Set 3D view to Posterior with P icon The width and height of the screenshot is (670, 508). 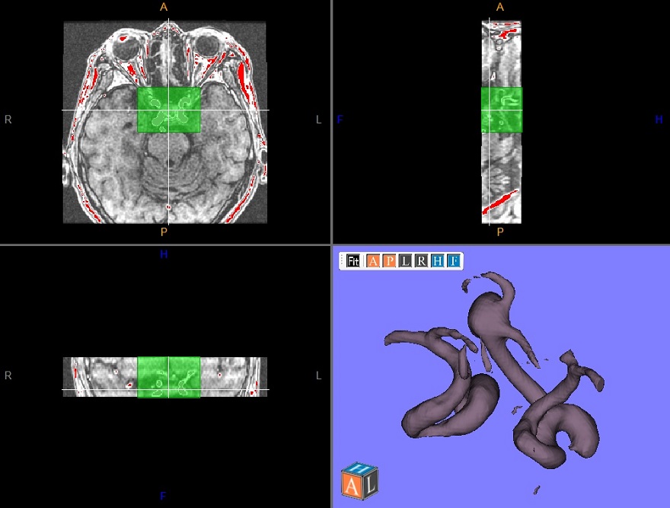(x=389, y=260)
